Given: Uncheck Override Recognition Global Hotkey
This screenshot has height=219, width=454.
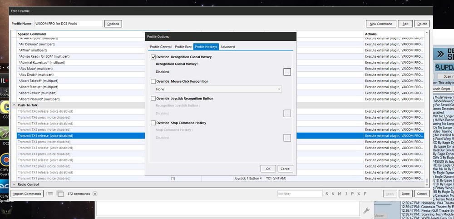Looking at the screenshot, I should [x=153, y=57].
